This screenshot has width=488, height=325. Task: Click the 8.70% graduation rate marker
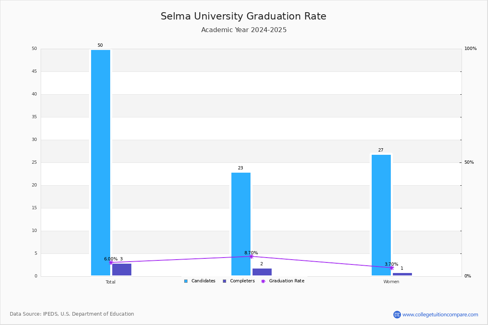[x=251, y=256]
